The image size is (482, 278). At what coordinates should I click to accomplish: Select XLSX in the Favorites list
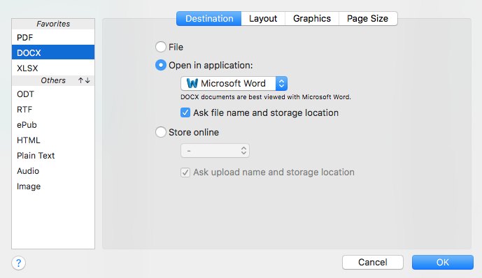(53, 68)
